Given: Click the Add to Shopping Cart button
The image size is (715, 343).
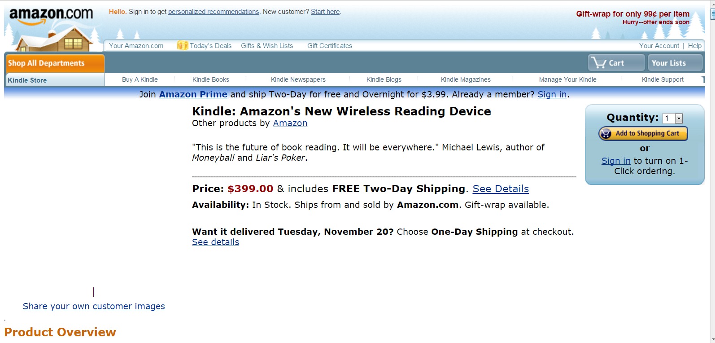Looking at the screenshot, I should pos(643,133).
